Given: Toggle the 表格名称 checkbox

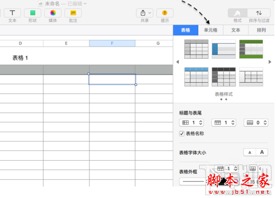Looking at the screenshot, I should click(x=182, y=134).
